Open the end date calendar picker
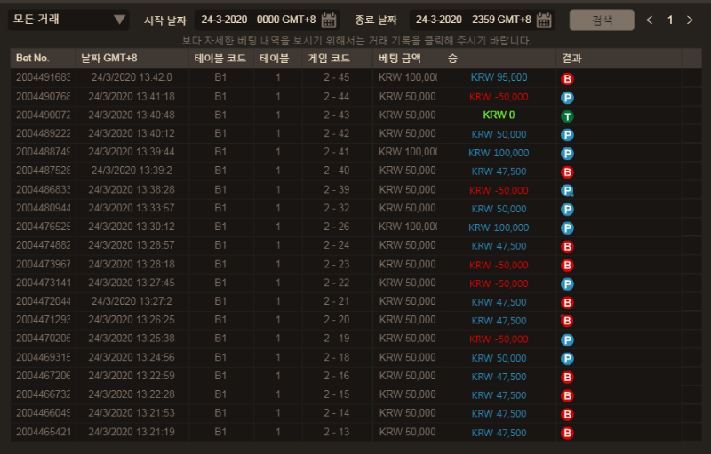This screenshot has width=711, height=454. (545, 20)
